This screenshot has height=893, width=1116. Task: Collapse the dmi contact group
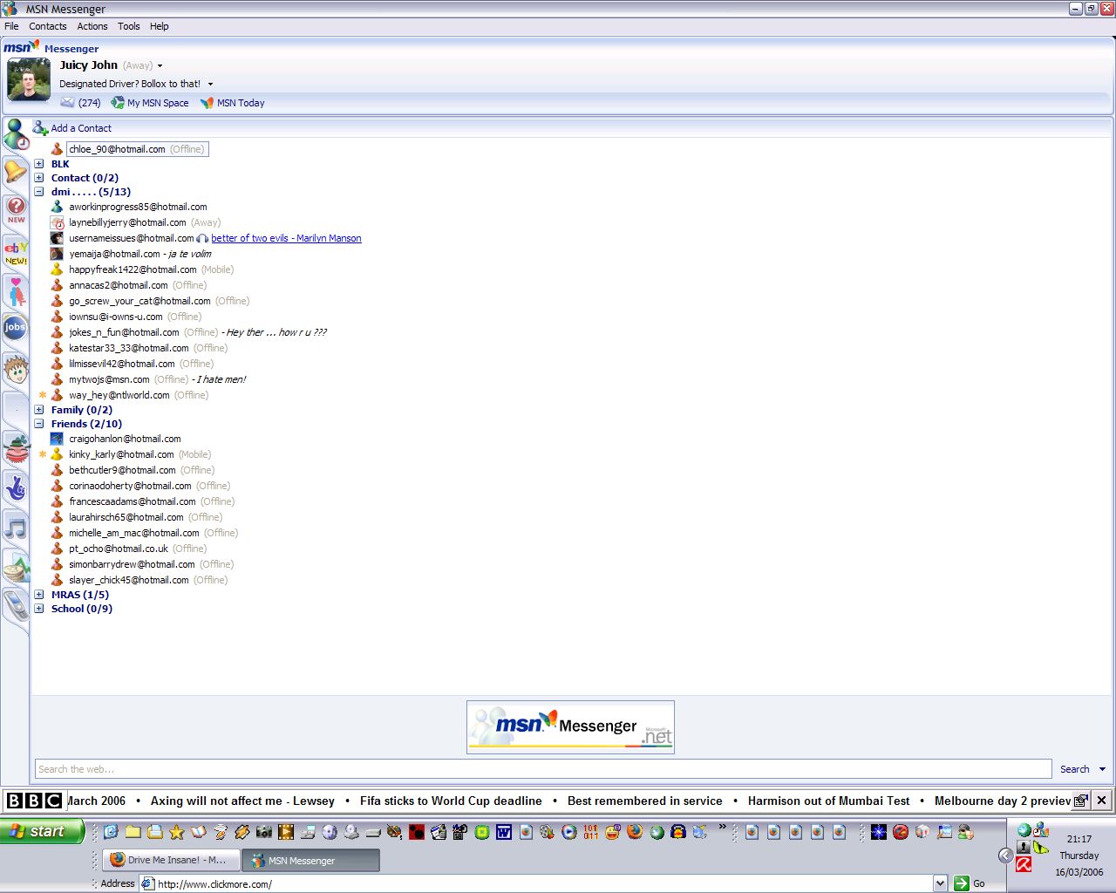pyautogui.click(x=39, y=192)
